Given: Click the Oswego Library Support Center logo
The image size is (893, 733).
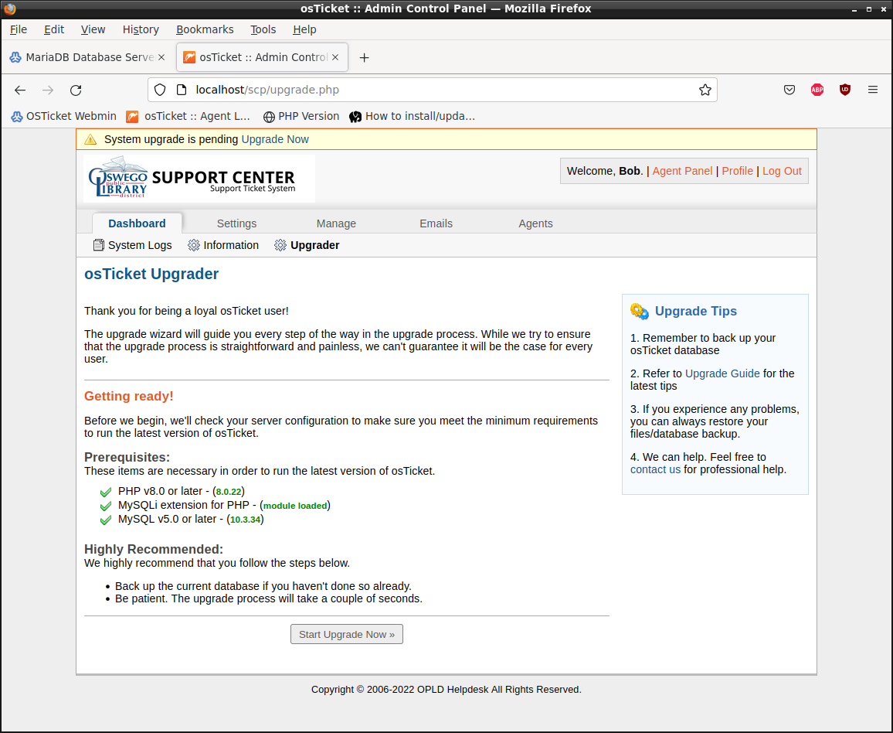Looking at the screenshot, I should (199, 179).
